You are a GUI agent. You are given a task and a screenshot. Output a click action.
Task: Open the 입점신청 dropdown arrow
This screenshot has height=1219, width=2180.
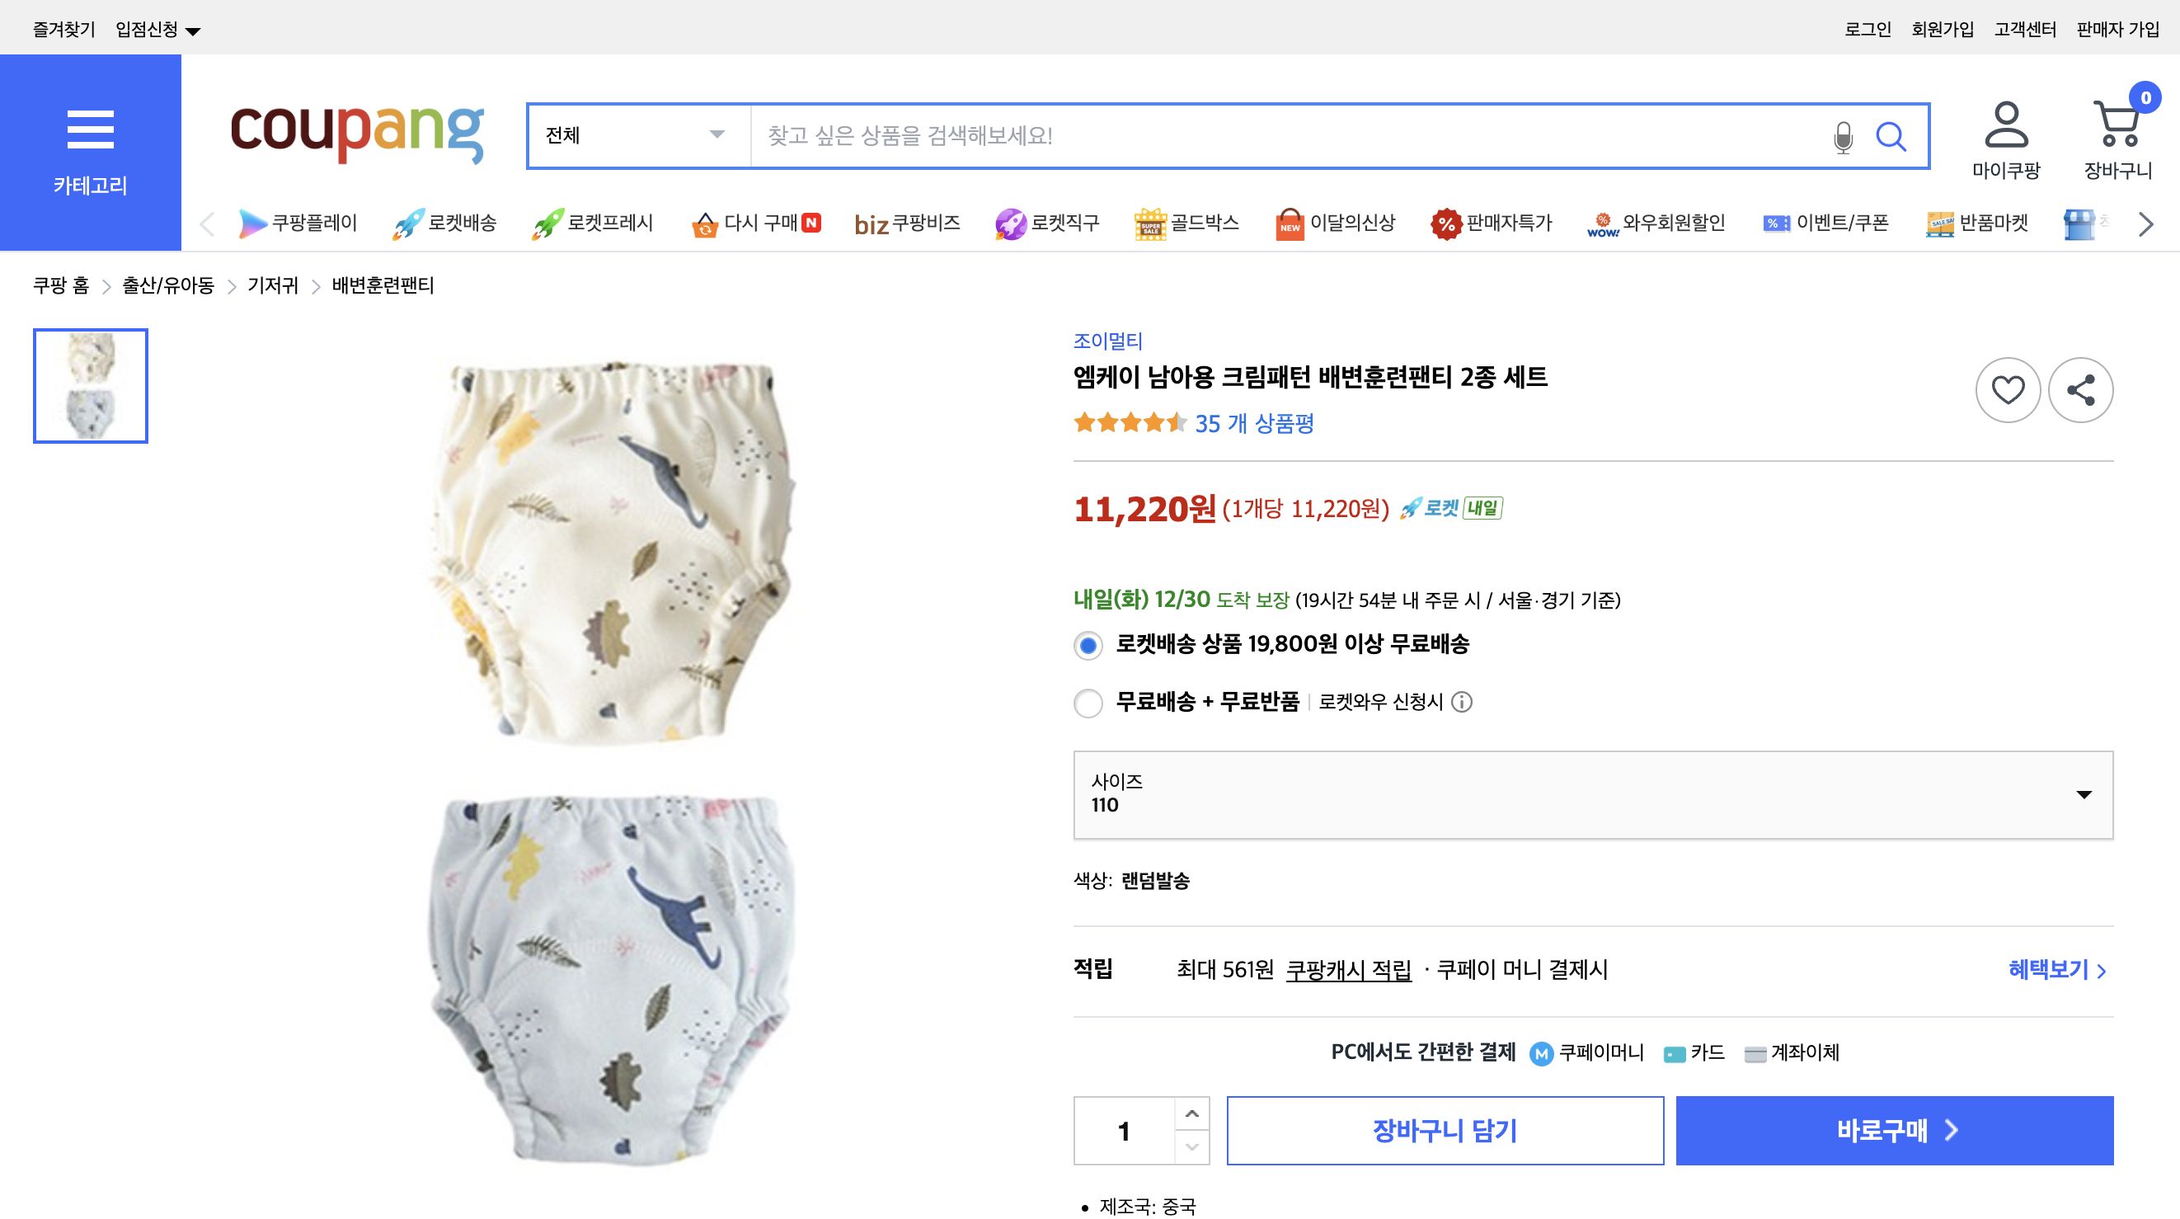point(194,28)
